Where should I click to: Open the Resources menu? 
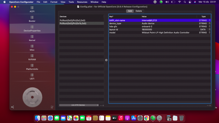point(82,2)
